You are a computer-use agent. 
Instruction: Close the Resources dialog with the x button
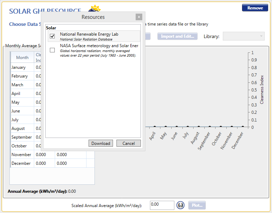click(x=139, y=17)
